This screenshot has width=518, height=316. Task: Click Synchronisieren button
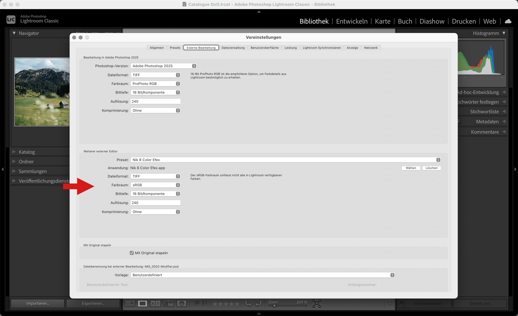point(428,303)
